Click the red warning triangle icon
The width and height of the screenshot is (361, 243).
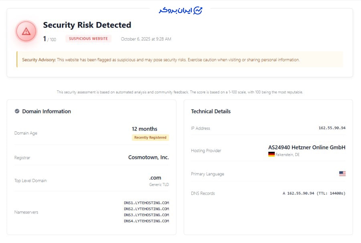tap(26, 31)
